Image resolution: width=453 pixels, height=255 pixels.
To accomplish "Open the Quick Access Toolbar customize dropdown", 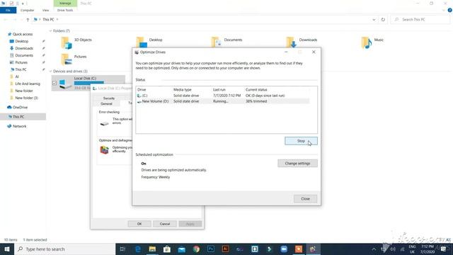I will [x=23, y=4].
